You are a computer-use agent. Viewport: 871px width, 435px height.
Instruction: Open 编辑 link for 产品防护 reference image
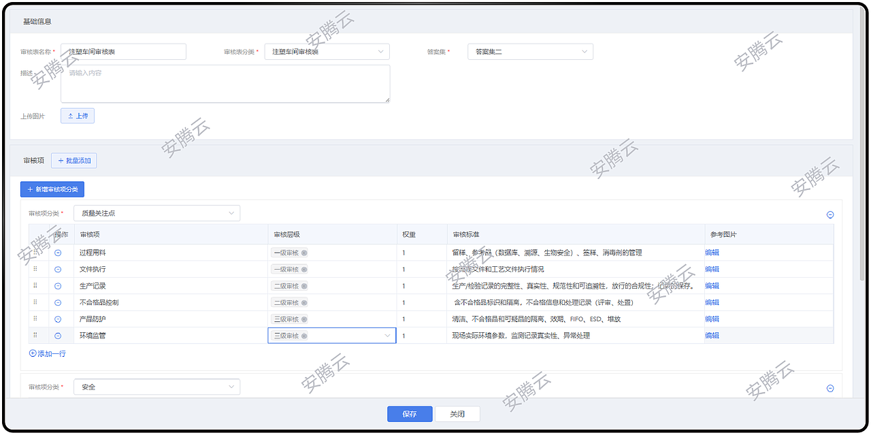point(712,319)
